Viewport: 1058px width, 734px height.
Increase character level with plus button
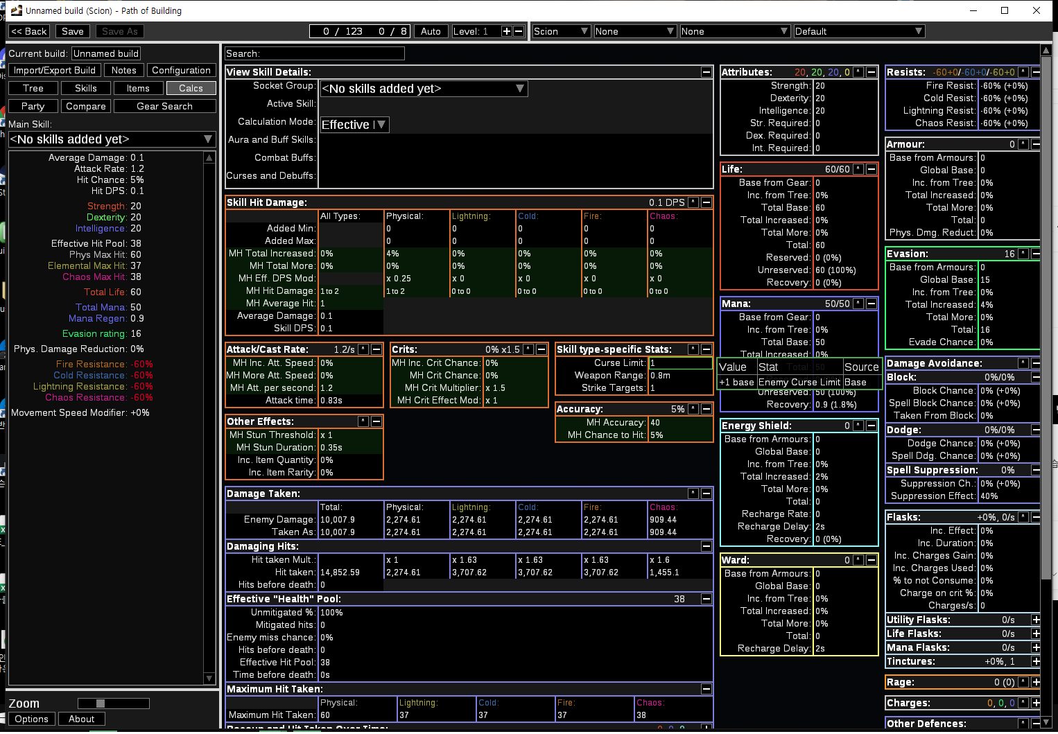pos(507,31)
